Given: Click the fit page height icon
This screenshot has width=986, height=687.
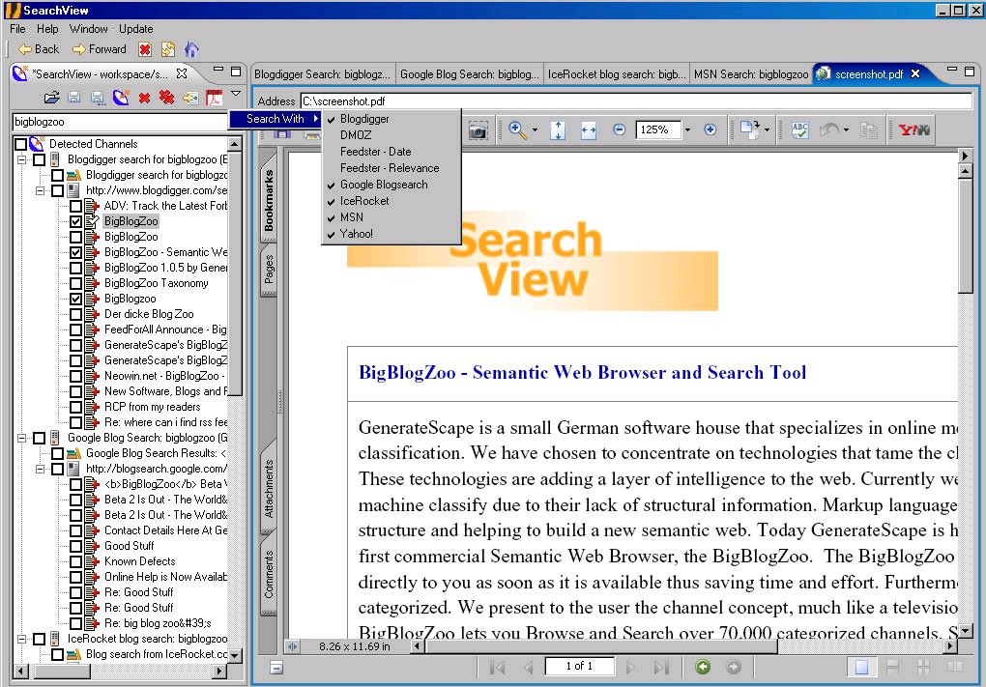Looking at the screenshot, I should (558, 130).
